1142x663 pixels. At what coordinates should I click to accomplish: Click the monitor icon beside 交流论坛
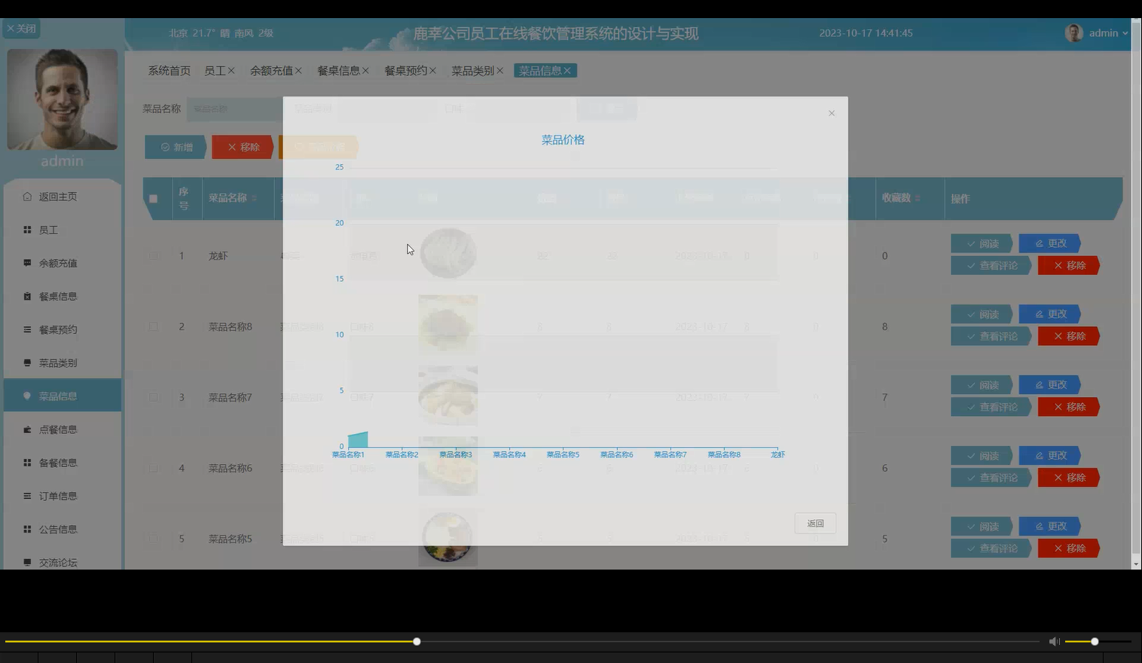27,562
